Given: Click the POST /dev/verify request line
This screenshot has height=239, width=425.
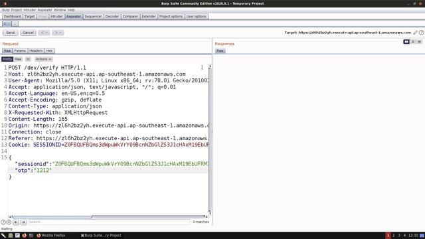Looking at the screenshot, I should point(47,68).
